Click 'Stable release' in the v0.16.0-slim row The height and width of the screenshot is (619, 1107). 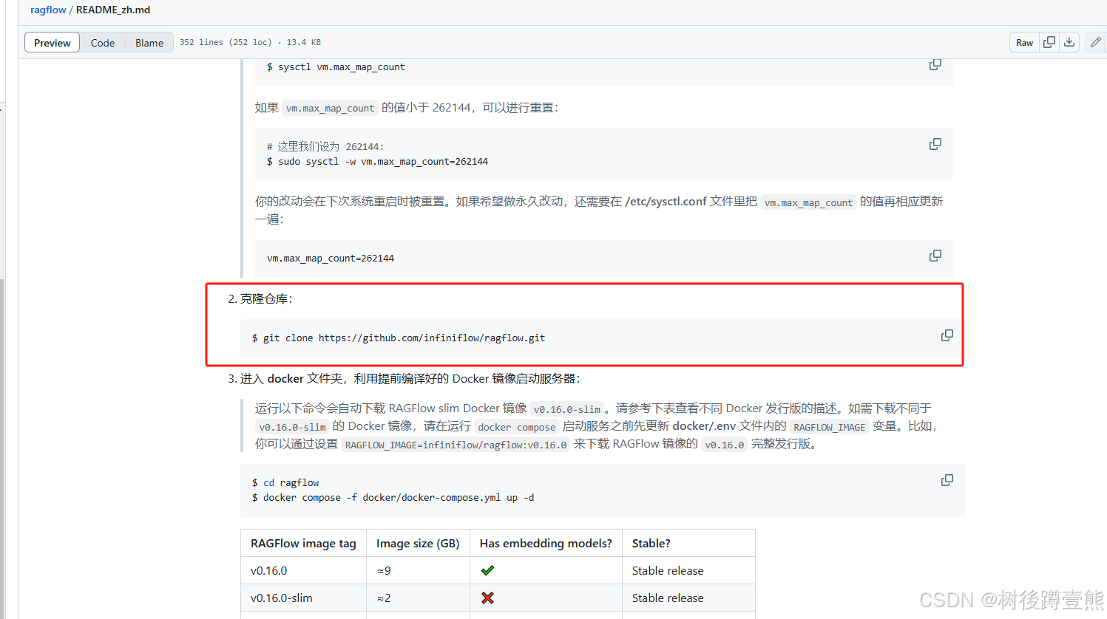point(668,598)
